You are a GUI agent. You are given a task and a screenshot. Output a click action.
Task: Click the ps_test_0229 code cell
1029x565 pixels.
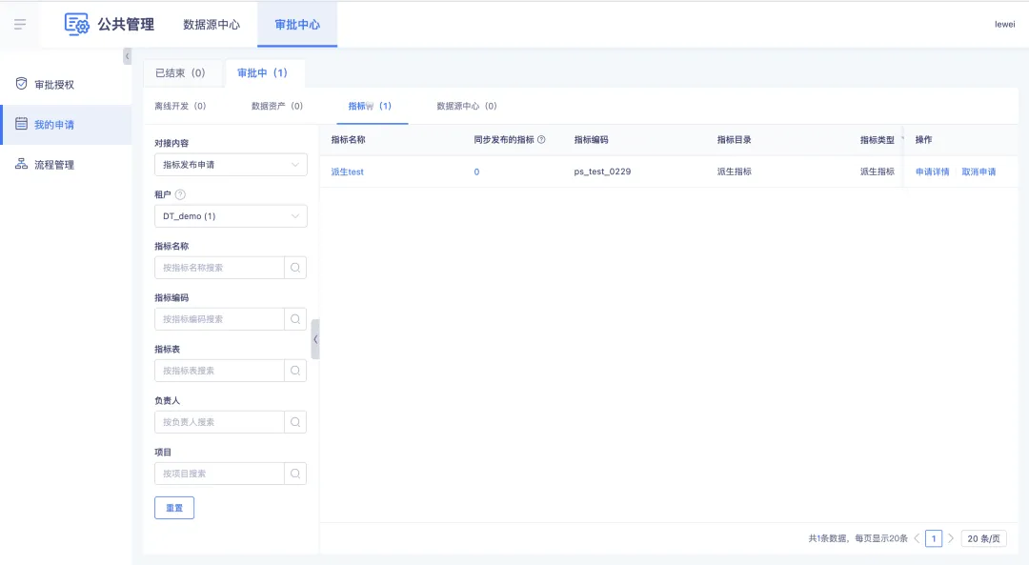coord(602,172)
